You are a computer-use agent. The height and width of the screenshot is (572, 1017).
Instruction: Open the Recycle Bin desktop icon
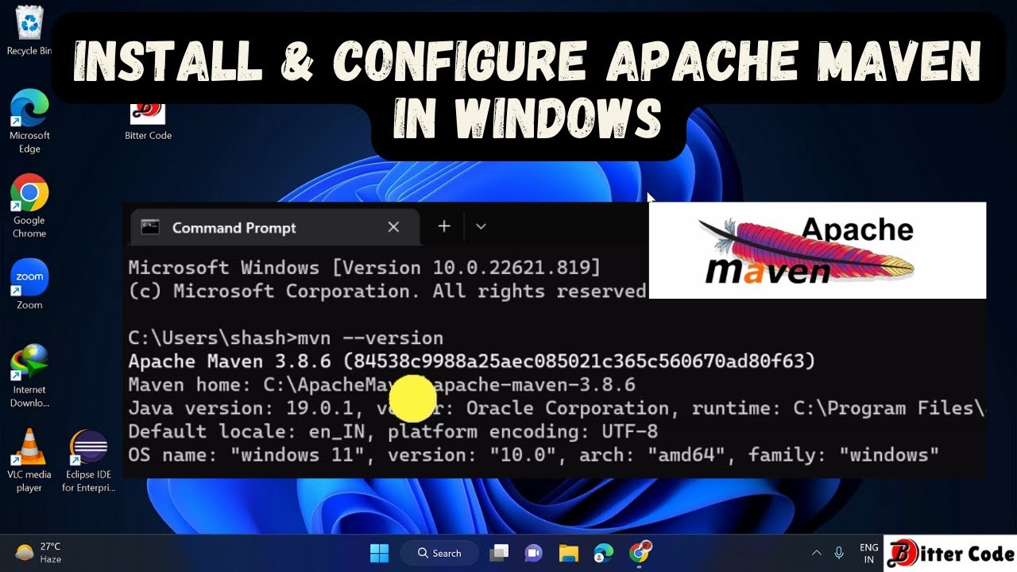(29, 30)
